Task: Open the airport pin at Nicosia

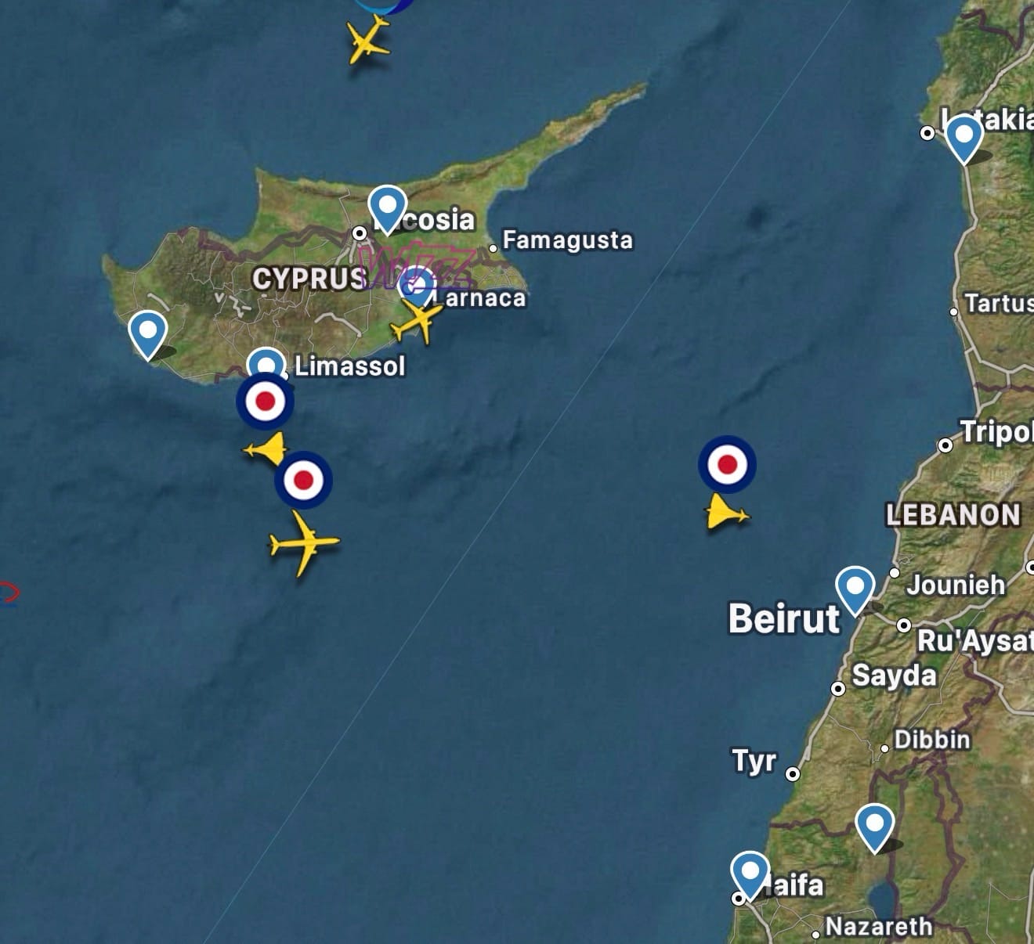Action: coord(387,209)
